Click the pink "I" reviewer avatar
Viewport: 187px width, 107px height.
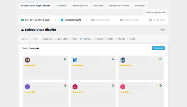click(123, 87)
